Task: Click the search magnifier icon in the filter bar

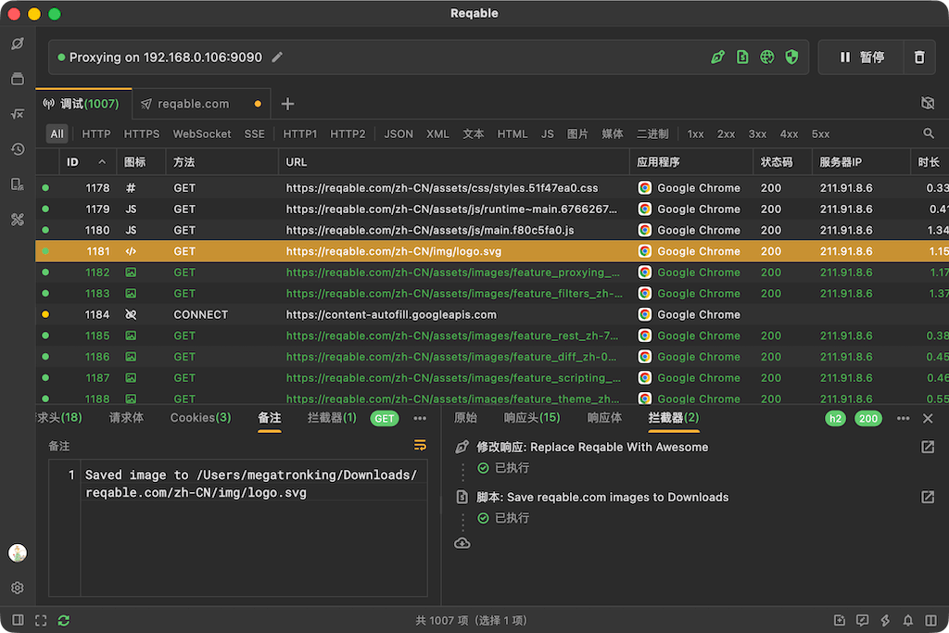Action: tap(928, 133)
